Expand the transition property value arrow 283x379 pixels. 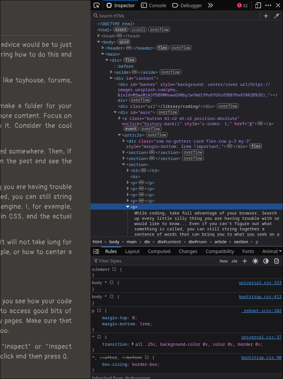(x=133, y=344)
